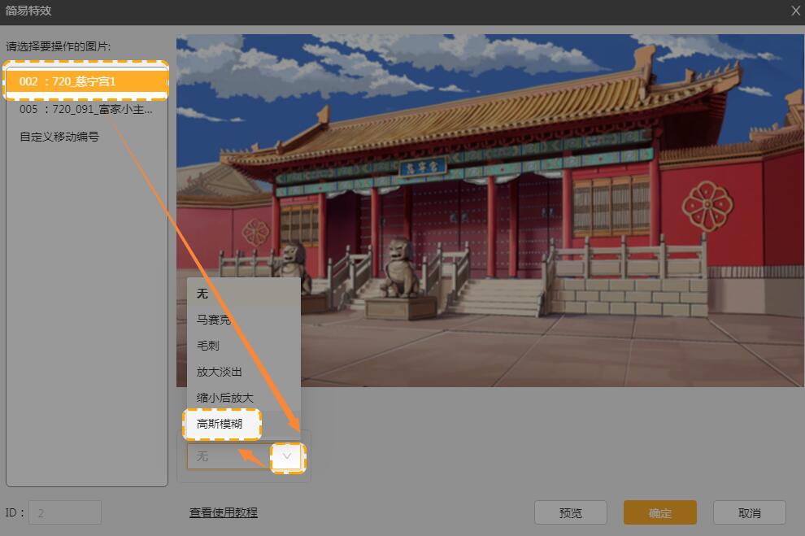This screenshot has width=805, height=536.
Task: Select image 005：720_091_富家小主 in the list
Action: pyautogui.click(x=86, y=109)
